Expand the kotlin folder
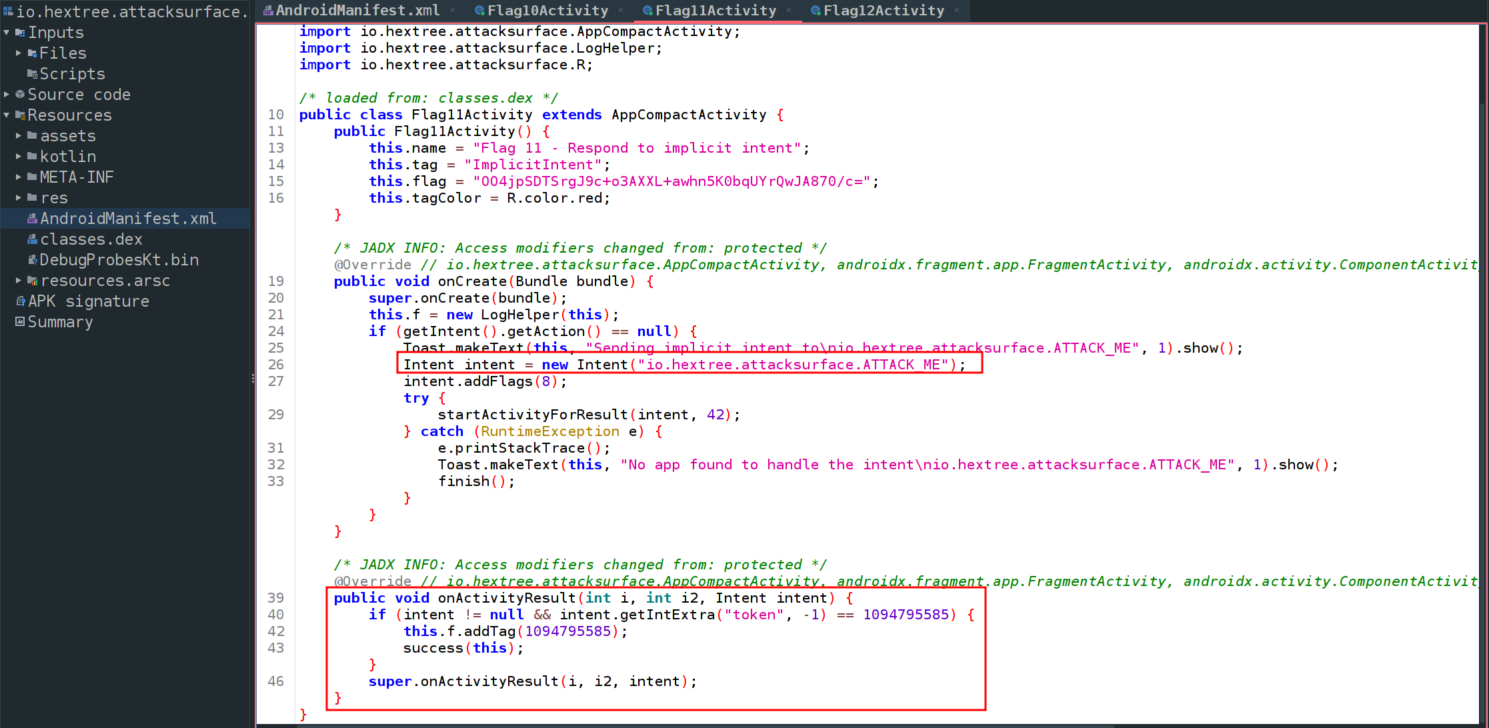 tap(19, 156)
